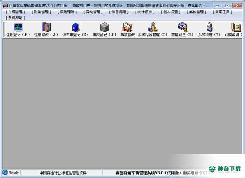Open 派车单登记 (S) dispatch registration

pos(75,30)
